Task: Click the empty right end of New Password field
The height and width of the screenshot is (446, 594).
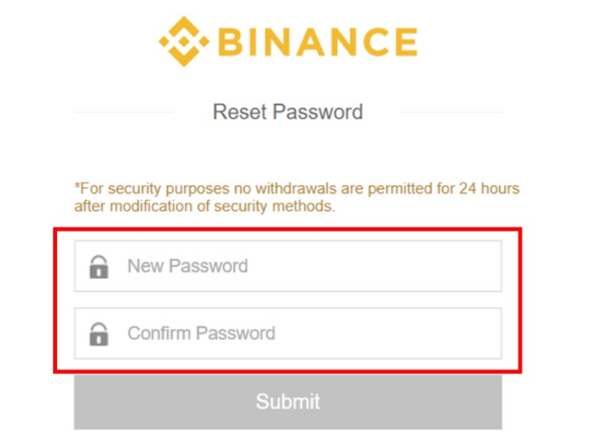Action: 475,266
